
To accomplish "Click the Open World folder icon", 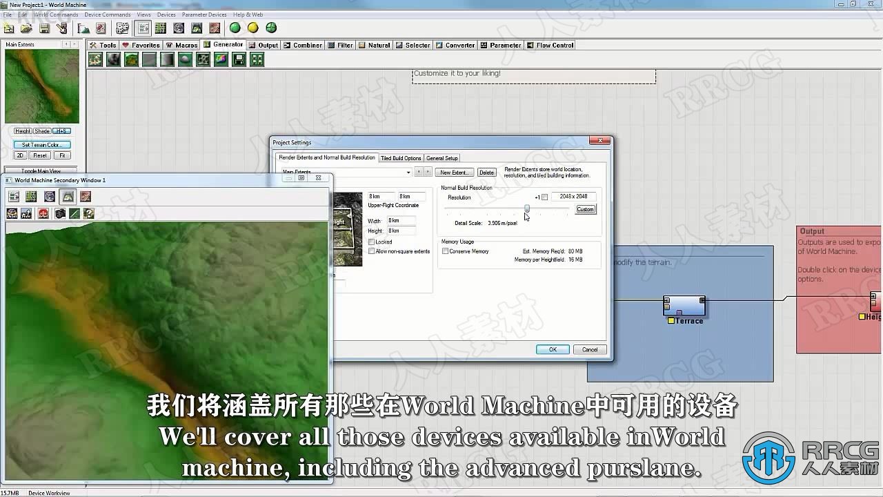I will [26, 28].
